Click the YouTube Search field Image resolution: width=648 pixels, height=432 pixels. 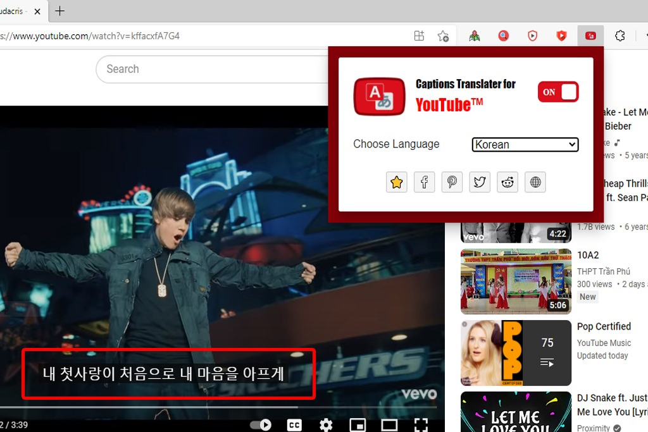point(213,69)
